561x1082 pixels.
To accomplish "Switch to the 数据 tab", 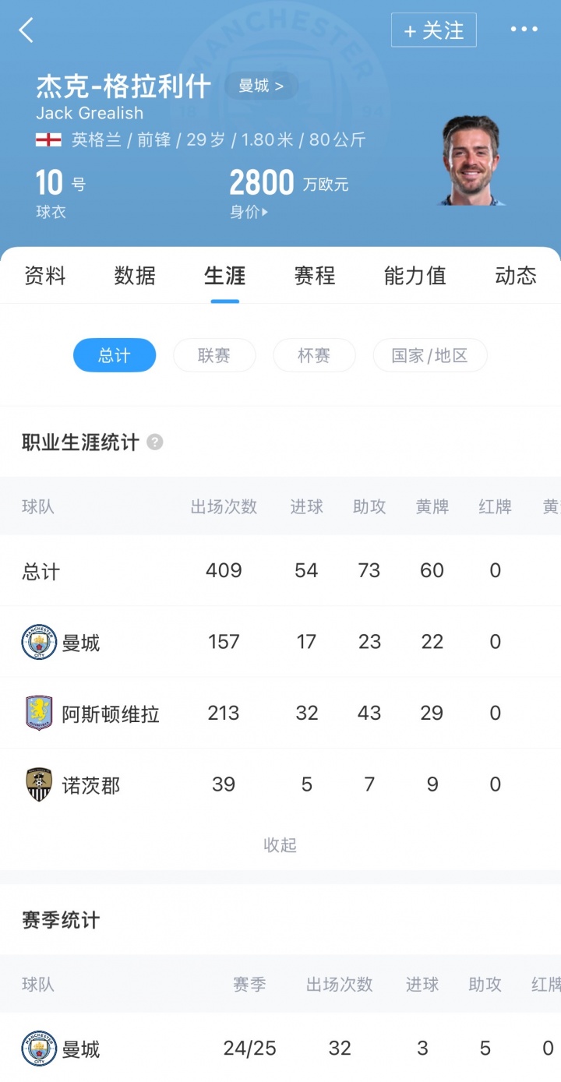I will tap(135, 276).
